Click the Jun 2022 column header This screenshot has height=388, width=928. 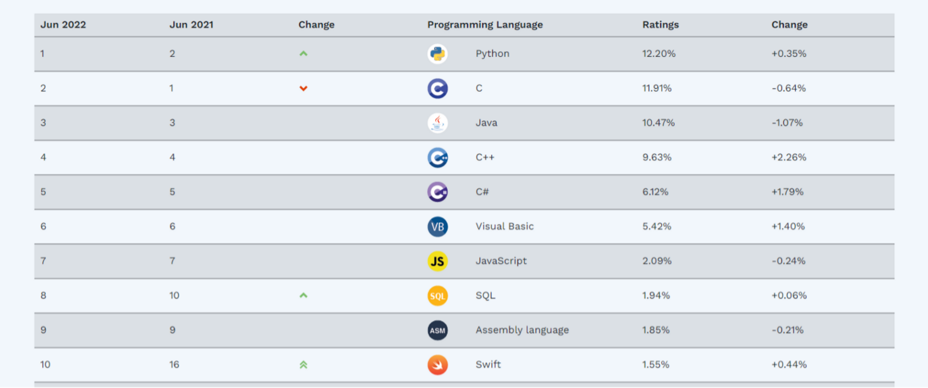[x=63, y=25]
